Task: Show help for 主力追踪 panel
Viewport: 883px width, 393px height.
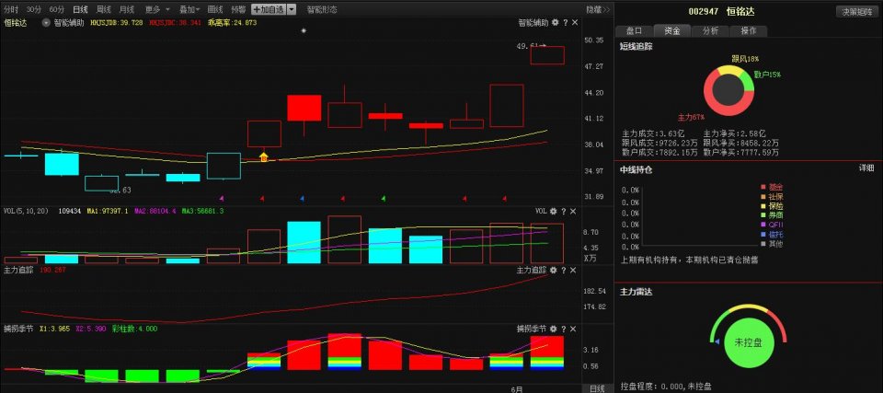Action: point(563,270)
